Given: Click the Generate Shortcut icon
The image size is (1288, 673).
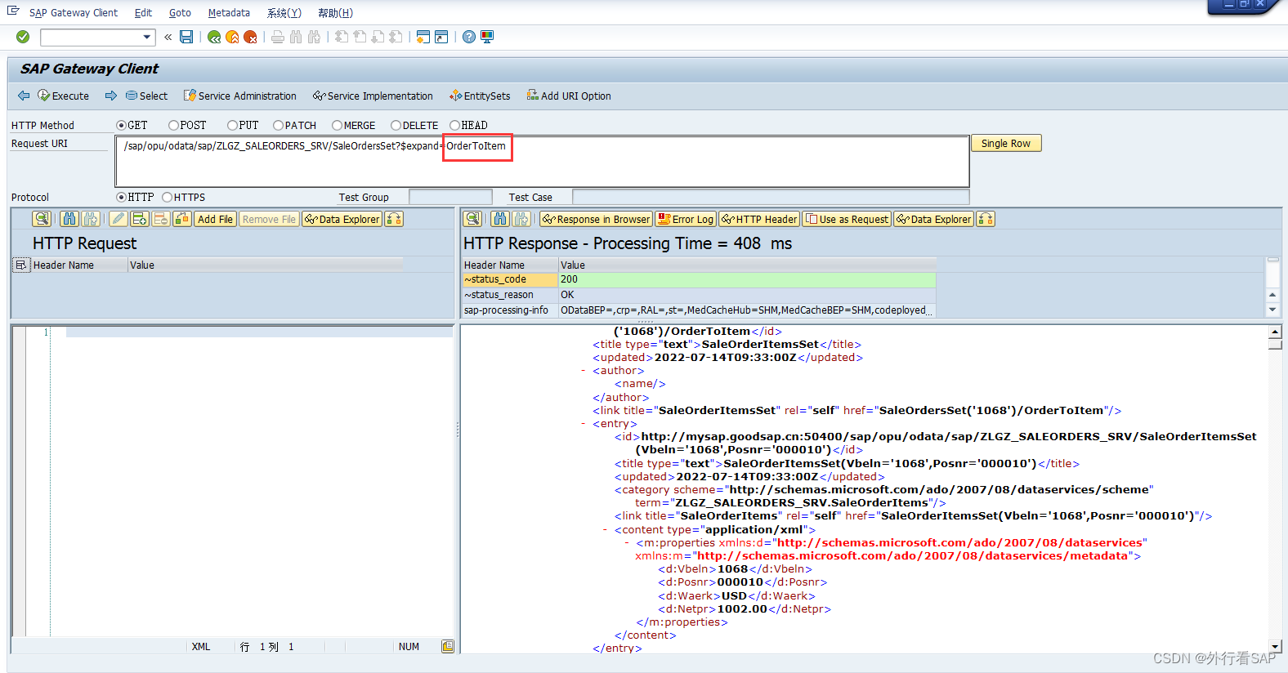Looking at the screenshot, I should [441, 37].
